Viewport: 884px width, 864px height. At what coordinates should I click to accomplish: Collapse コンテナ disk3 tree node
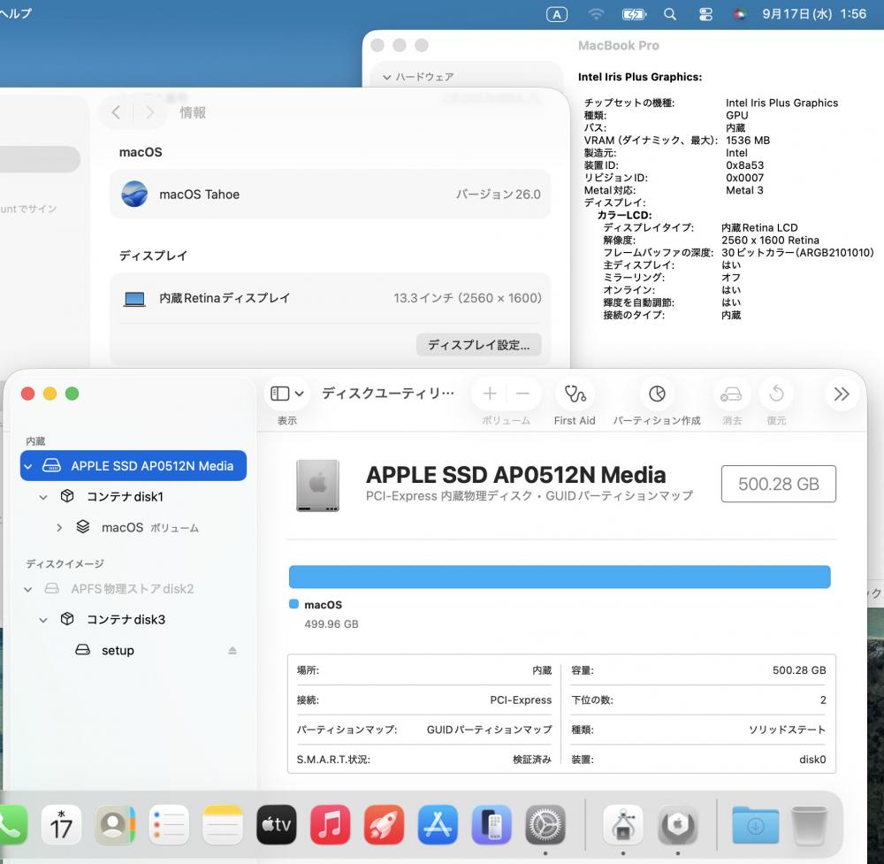click(43, 620)
